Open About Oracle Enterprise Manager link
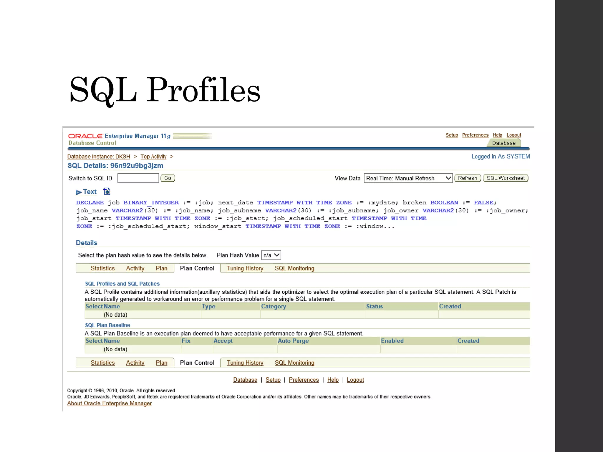 pyautogui.click(x=109, y=403)
